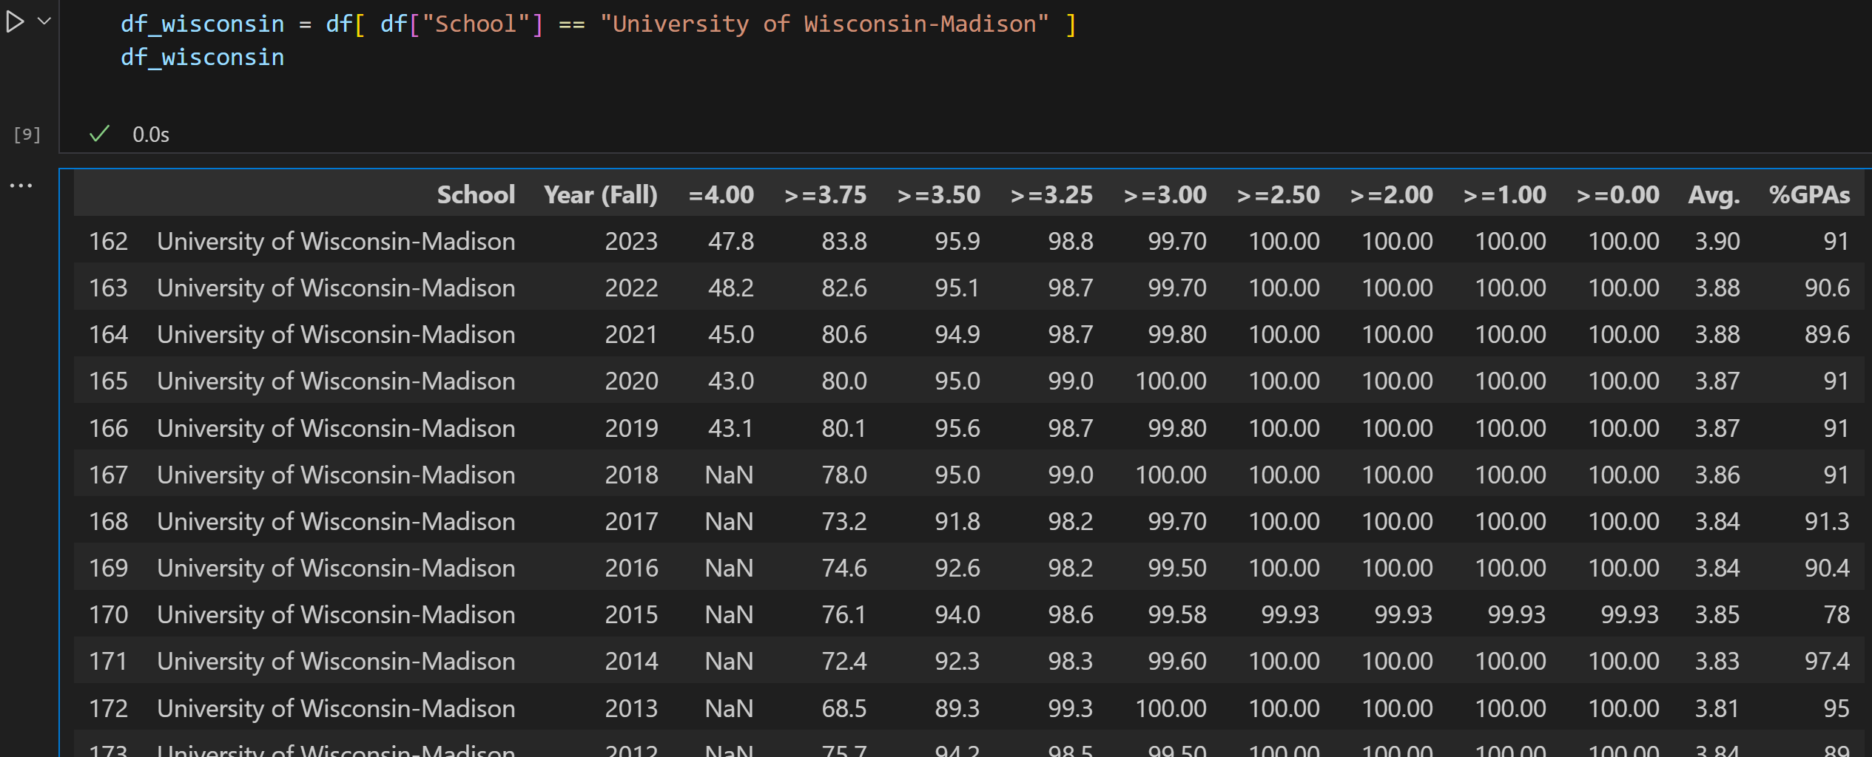The width and height of the screenshot is (1872, 757).
Task: Click the >=0.00 column header
Action: [x=1617, y=194]
